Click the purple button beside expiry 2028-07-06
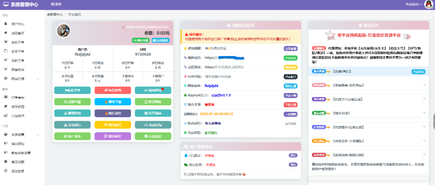This screenshot has width=435, height=185. [291, 114]
